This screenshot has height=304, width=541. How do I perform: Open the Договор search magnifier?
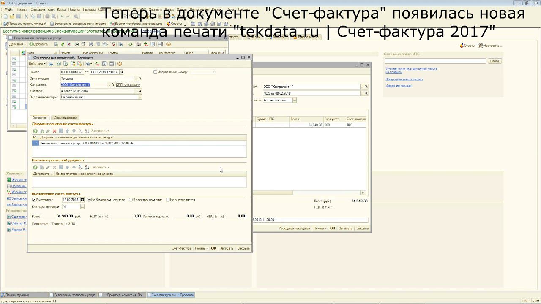tap(140, 91)
